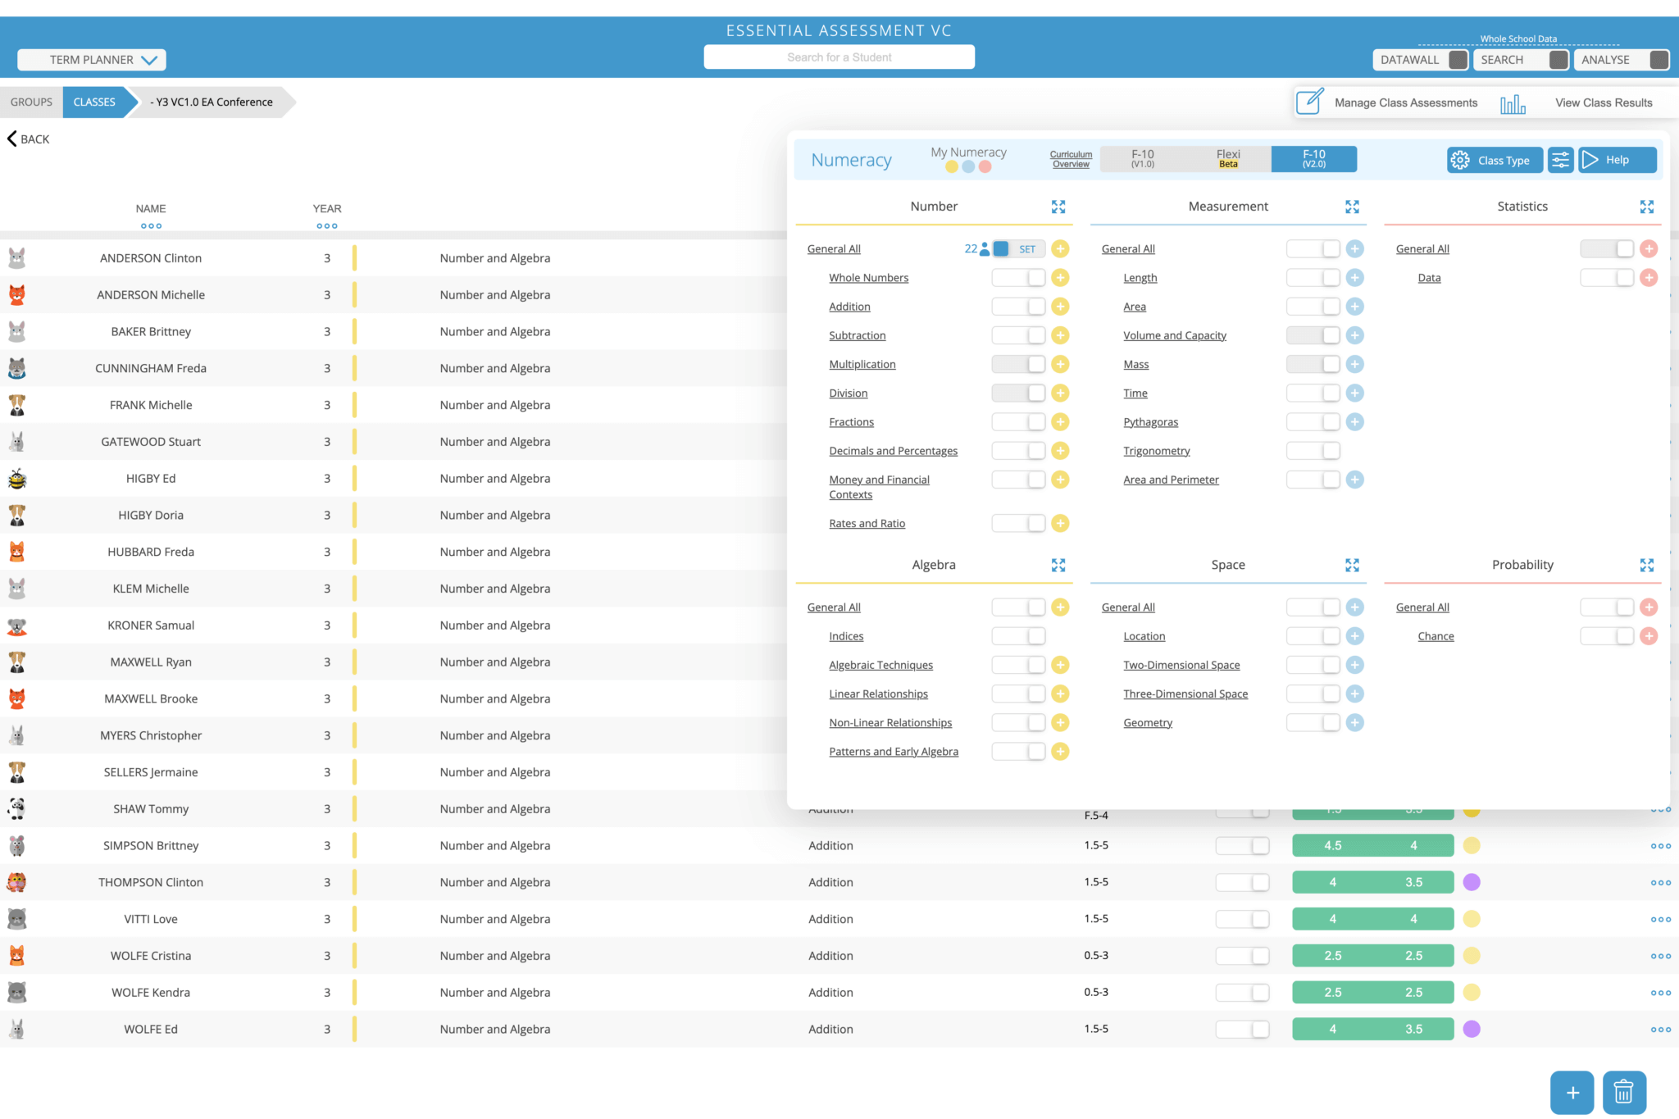Toggle the Whole Numbers switch
This screenshot has height=1119, width=1679.
[1019, 278]
